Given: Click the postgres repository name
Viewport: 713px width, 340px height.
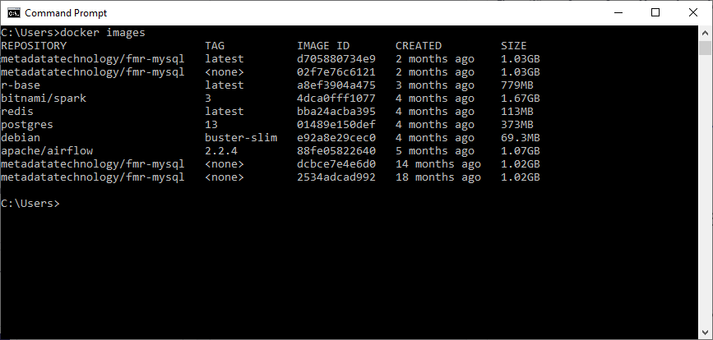Looking at the screenshot, I should (27, 125).
